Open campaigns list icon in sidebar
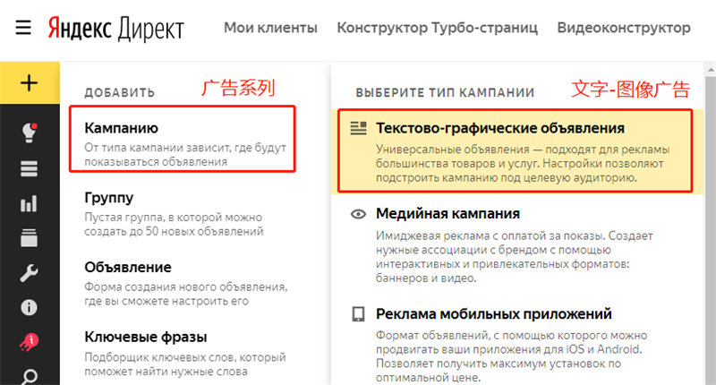 point(29,168)
